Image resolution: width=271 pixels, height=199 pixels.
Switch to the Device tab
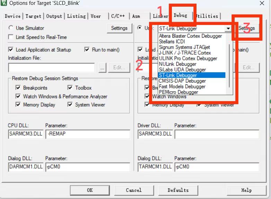click(x=12, y=16)
